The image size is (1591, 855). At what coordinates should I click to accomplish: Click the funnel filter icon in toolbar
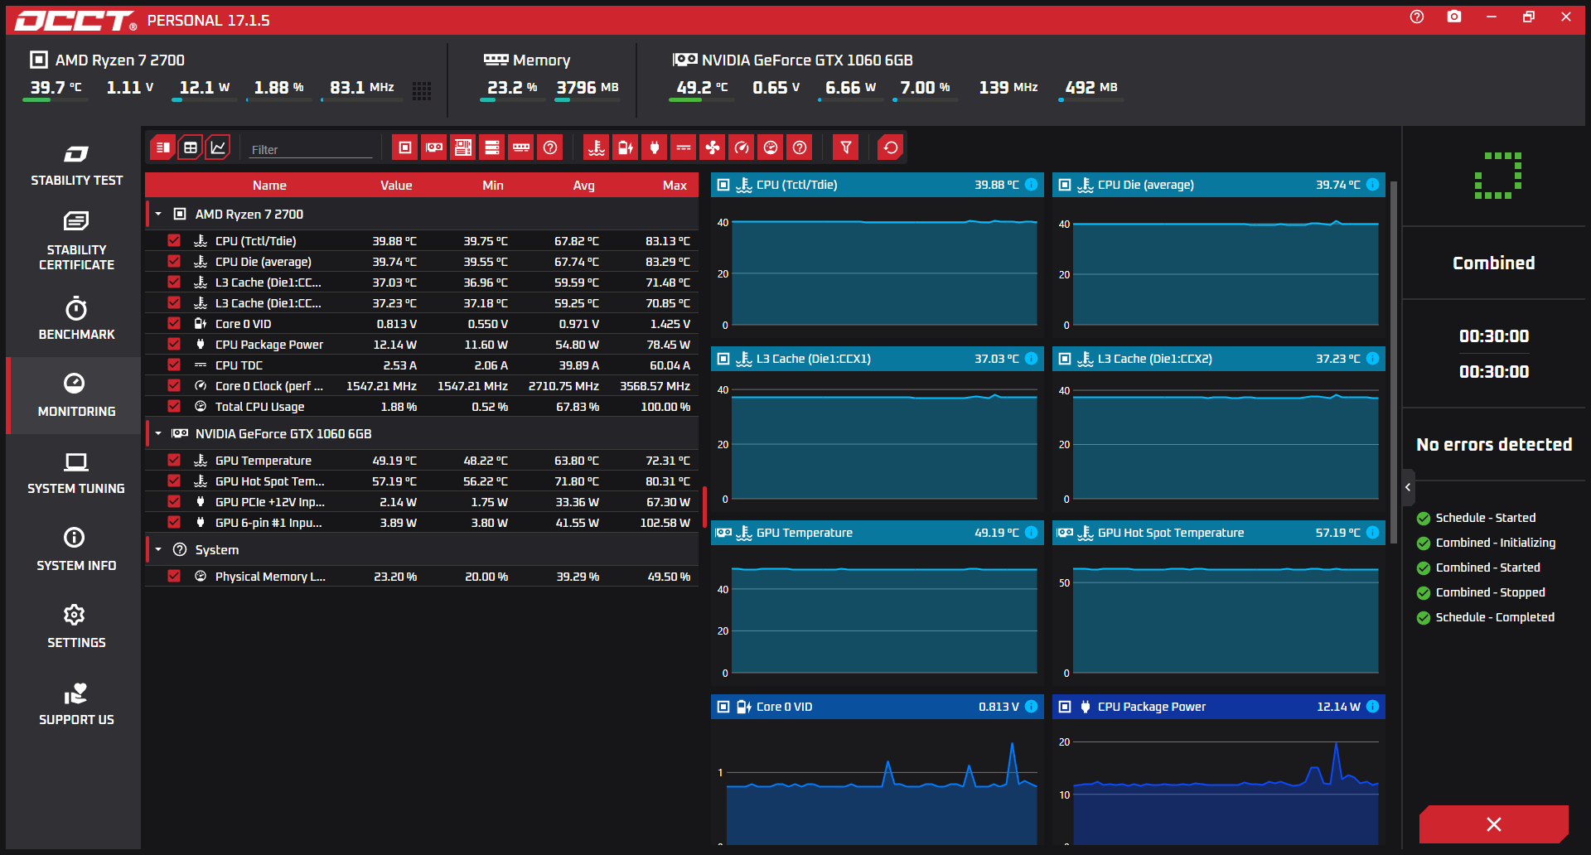coord(846,147)
